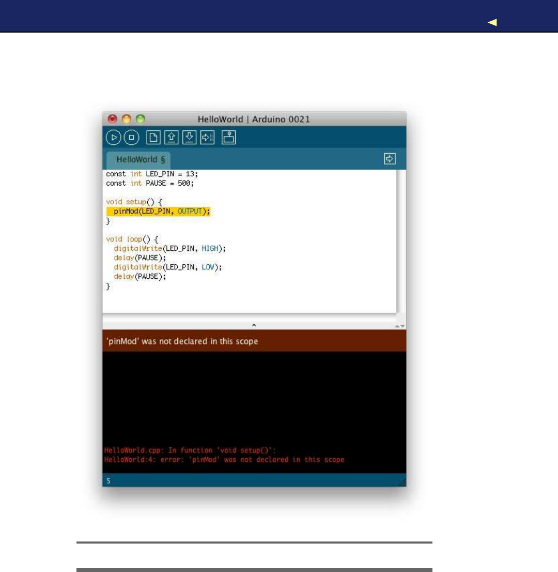
Task: Click the line number 5 in status bar
Action: (109, 481)
